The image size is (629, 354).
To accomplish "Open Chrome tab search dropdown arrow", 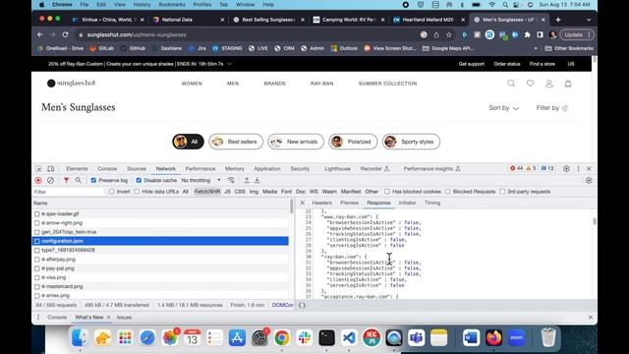I will pos(589,20).
